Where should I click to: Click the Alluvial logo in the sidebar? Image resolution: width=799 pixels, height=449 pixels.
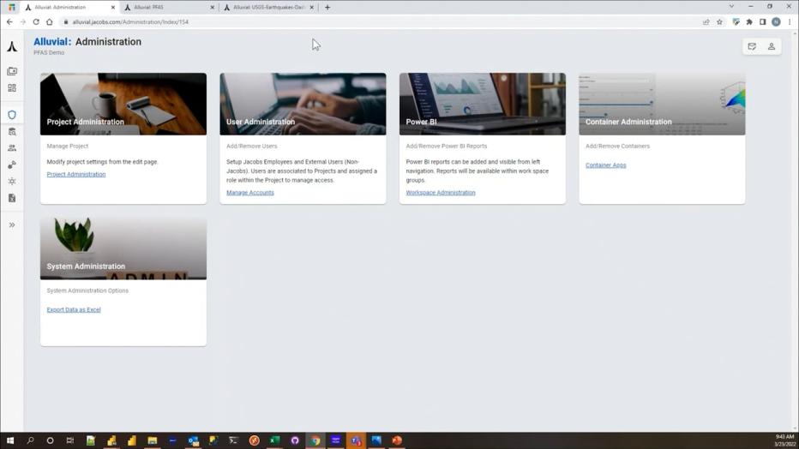tap(12, 46)
